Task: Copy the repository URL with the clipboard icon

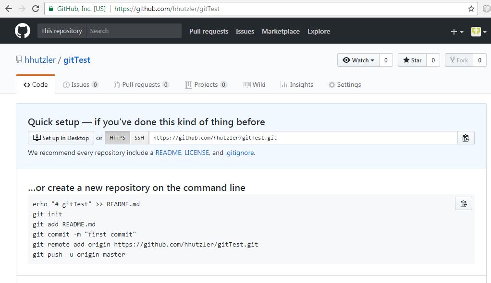Action: click(466, 138)
